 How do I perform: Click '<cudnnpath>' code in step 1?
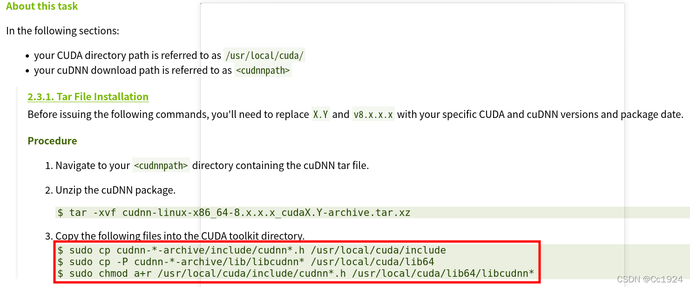tap(161, 165)
